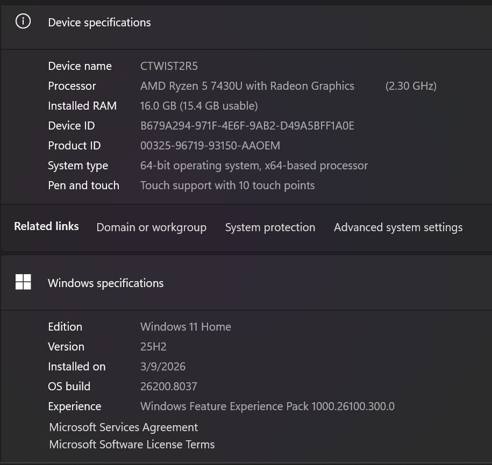Image resolution: width=492 pixels, height=465 pixels.
Task: Click the Windows 11 Home edition text
Action: coord(186,327)
